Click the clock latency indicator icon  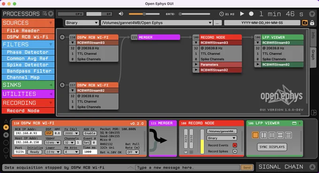click(x=221, y=14)
